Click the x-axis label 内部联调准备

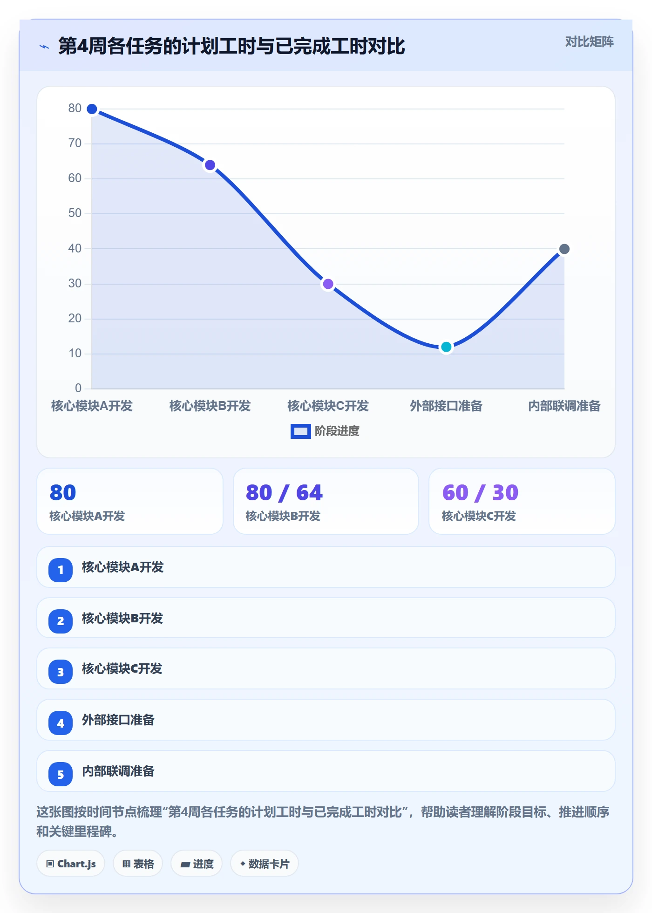[564, 406]
